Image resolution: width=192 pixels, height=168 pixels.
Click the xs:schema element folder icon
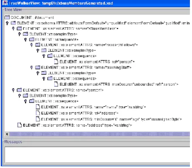(x=13, y=23)
